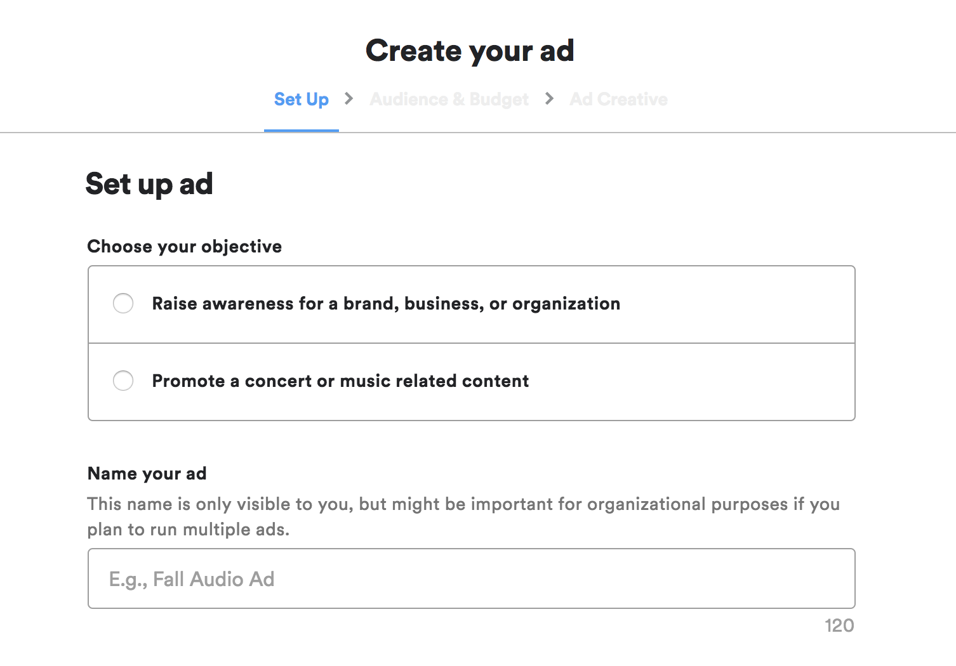The height and width of the screenshot is (666, 956).
Task: Select the raise awareness radio button
Action: 123,303
